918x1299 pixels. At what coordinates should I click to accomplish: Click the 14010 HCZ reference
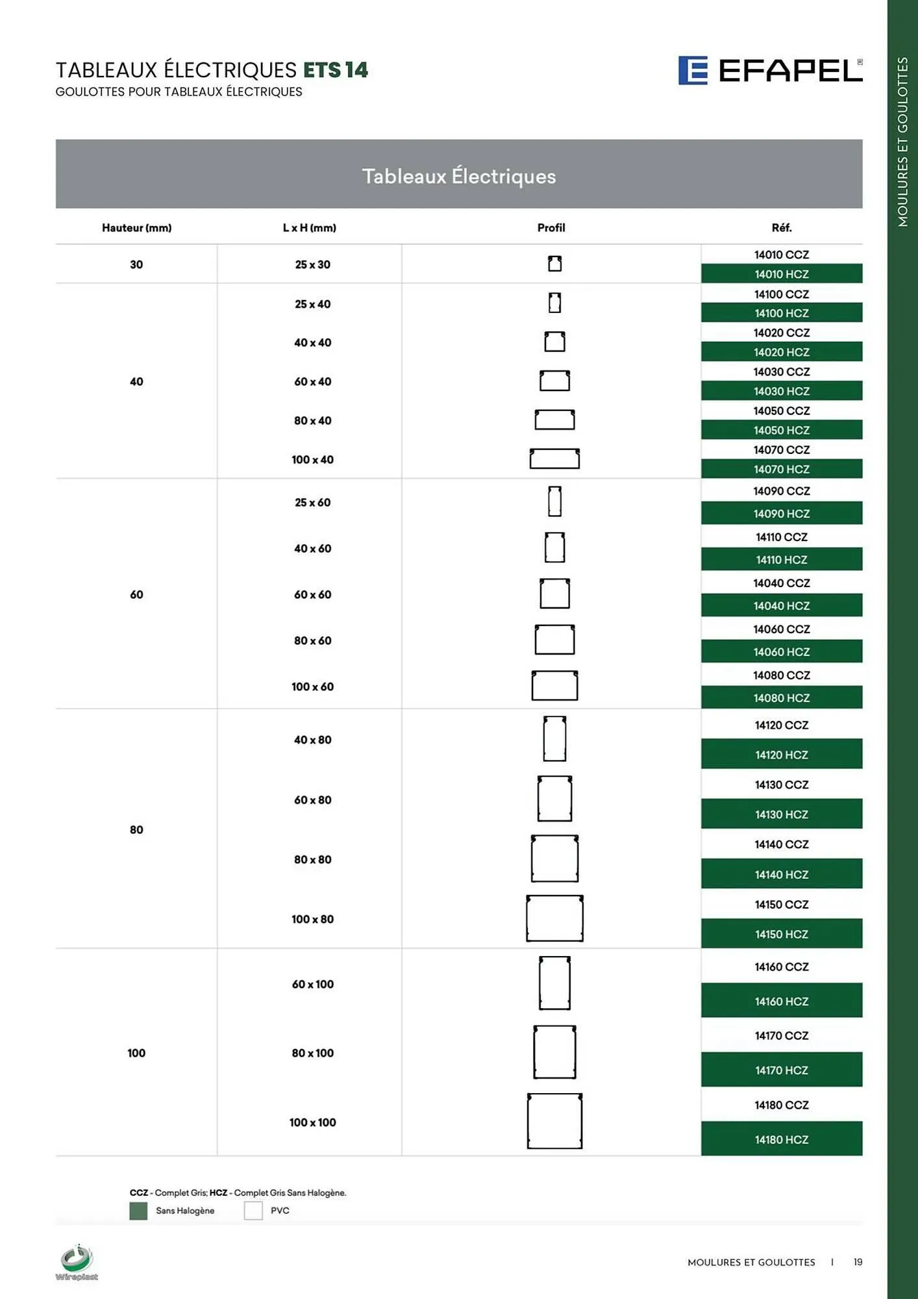pyautogui.click(x=781, y=274)
